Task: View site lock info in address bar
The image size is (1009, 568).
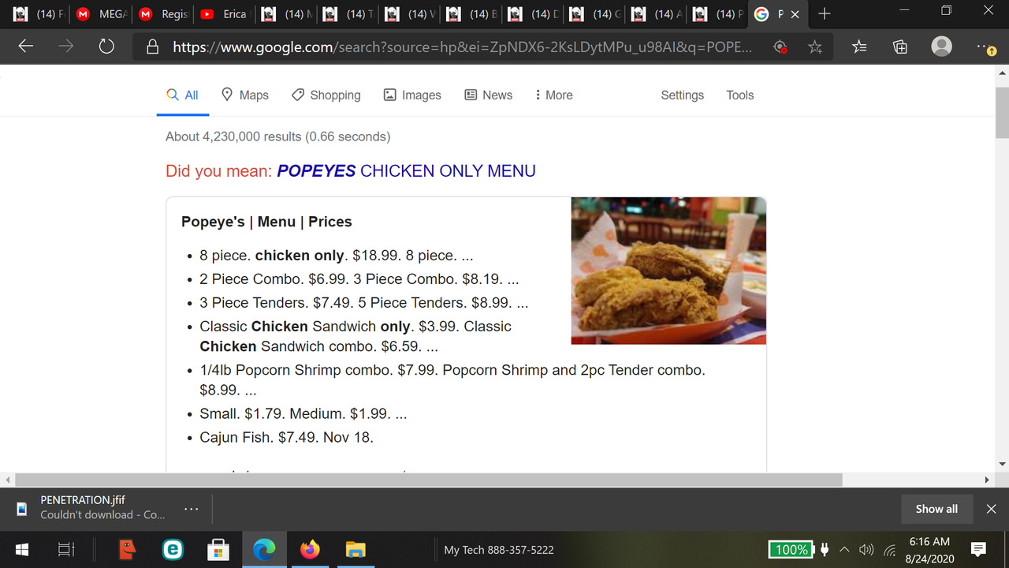Action: point(153,47)
